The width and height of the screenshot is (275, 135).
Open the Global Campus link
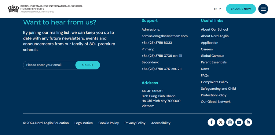(212, 56)
